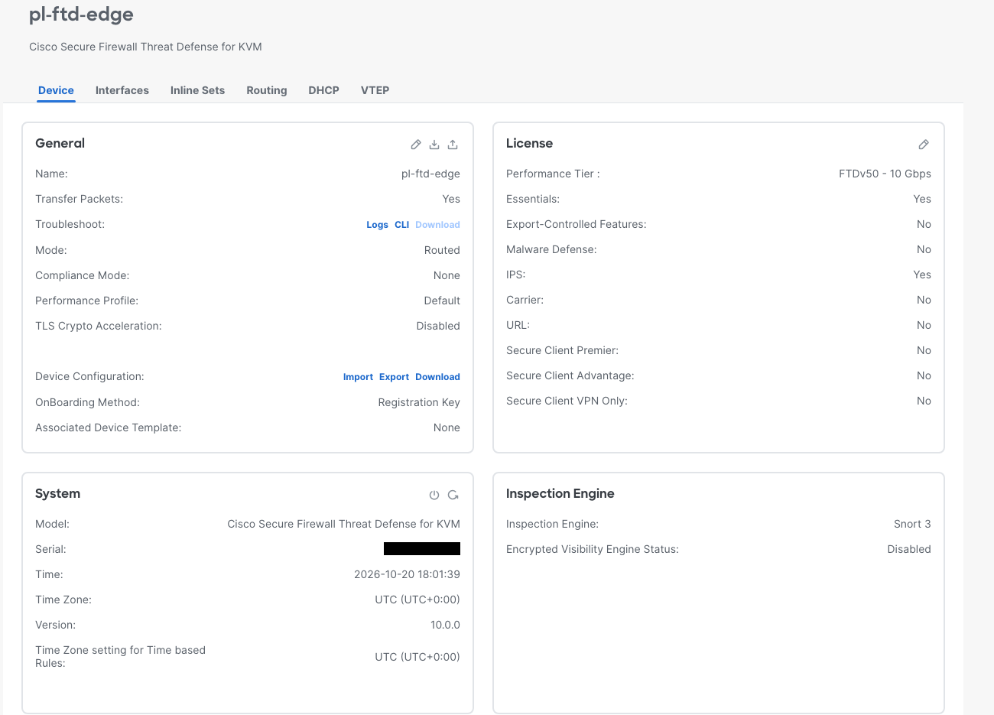This screenshot has width=994, height=715.
Task: Click the Version value 10.0.0
Action: tap(445, 625)
